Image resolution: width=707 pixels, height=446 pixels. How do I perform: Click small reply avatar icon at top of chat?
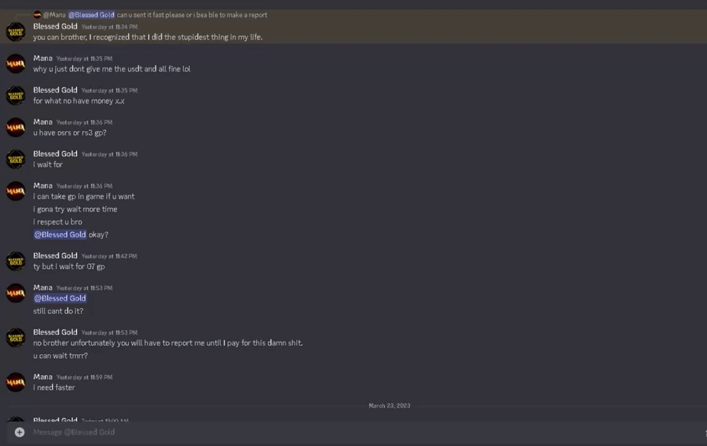point(37,15)
